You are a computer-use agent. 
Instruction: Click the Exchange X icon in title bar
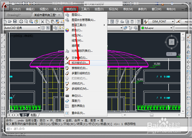coord(157,3)
